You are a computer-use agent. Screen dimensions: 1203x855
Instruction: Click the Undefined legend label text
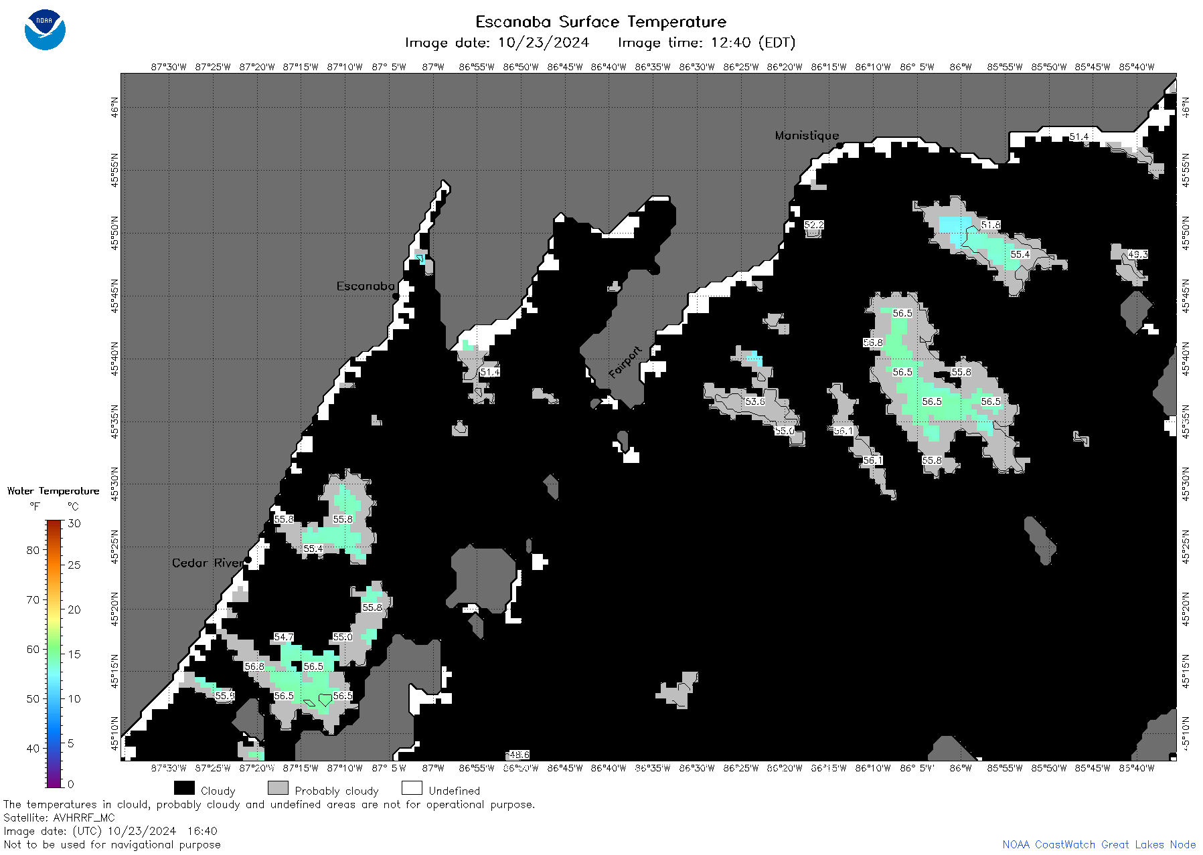pos(455,791)
